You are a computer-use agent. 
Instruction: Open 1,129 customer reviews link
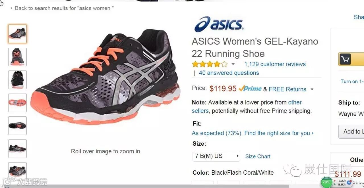pos(275,64)
